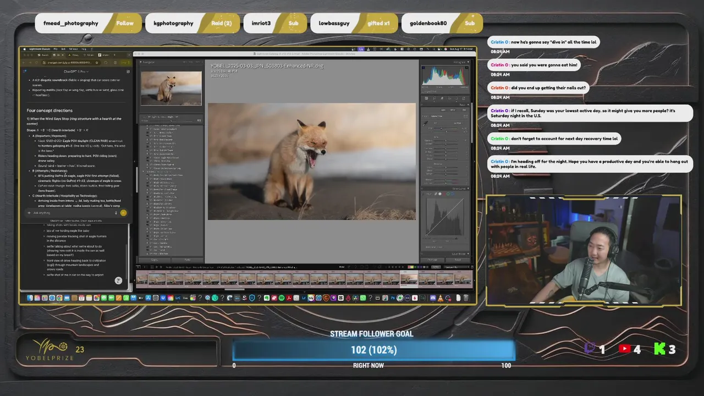The width and height of the screenshot is (704, 396).
Task: Click the Copy button in Lightroom left panel
Action: point(155,260)
